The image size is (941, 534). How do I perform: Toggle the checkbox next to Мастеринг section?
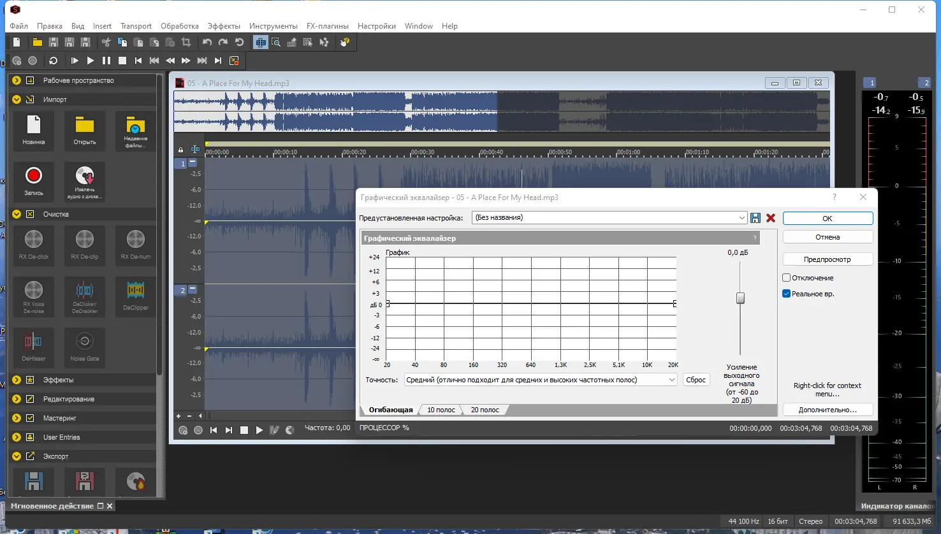(30, 418)
